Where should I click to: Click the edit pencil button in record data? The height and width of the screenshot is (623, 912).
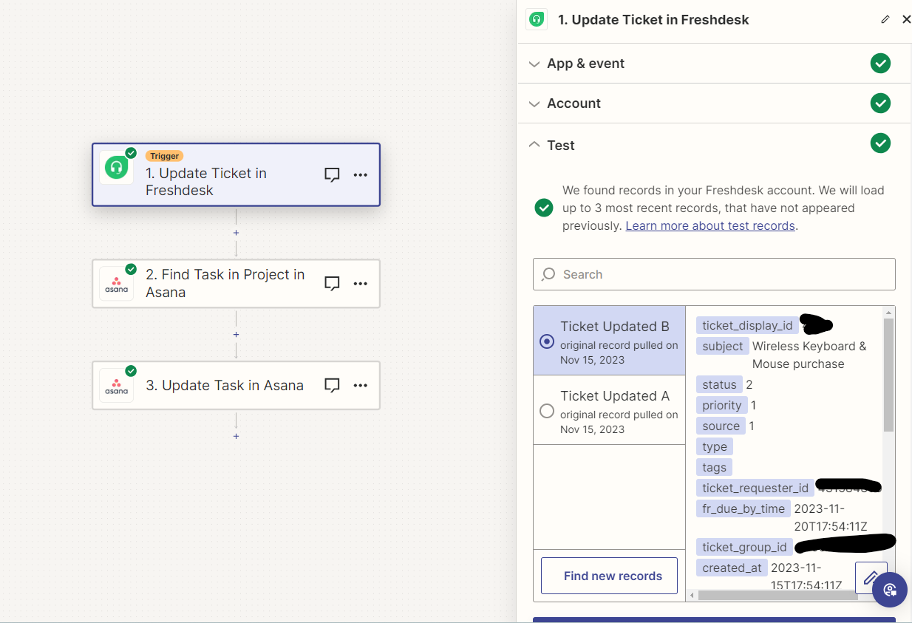click(x=871, y=577)
